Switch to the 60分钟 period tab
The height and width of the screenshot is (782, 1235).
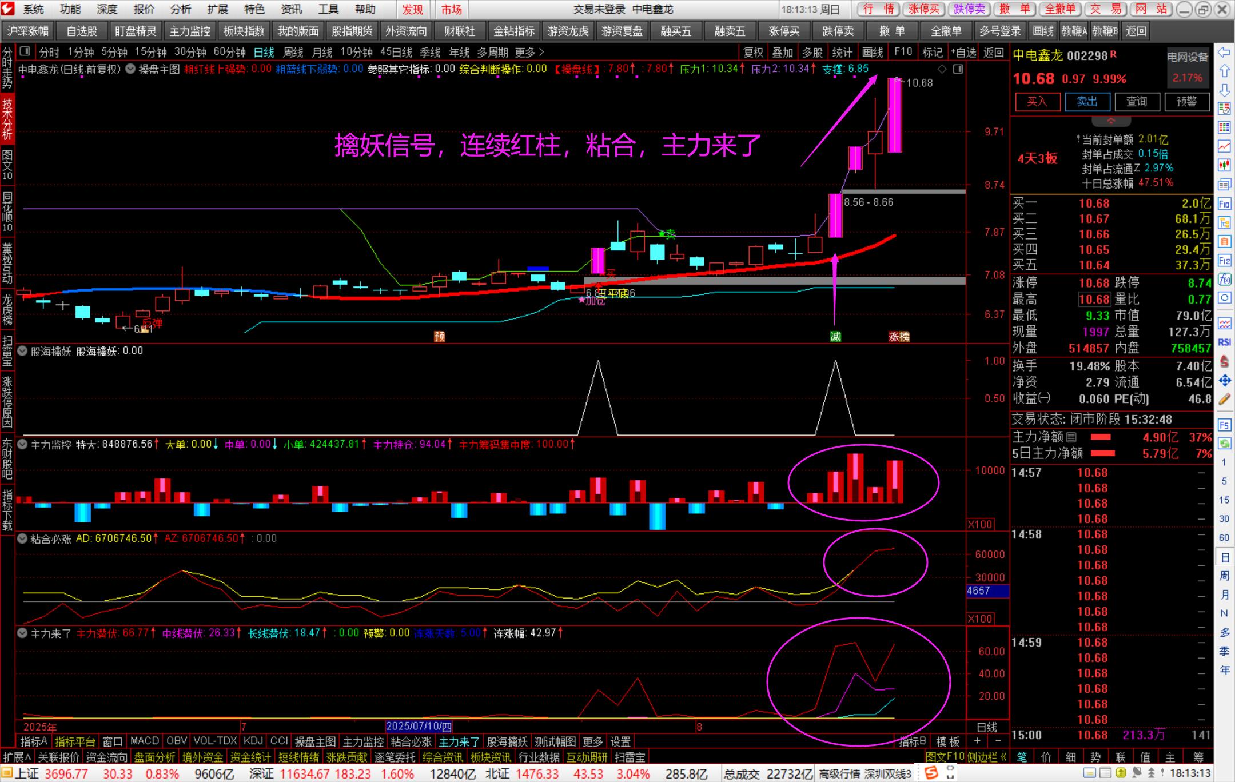click(229, 52)
